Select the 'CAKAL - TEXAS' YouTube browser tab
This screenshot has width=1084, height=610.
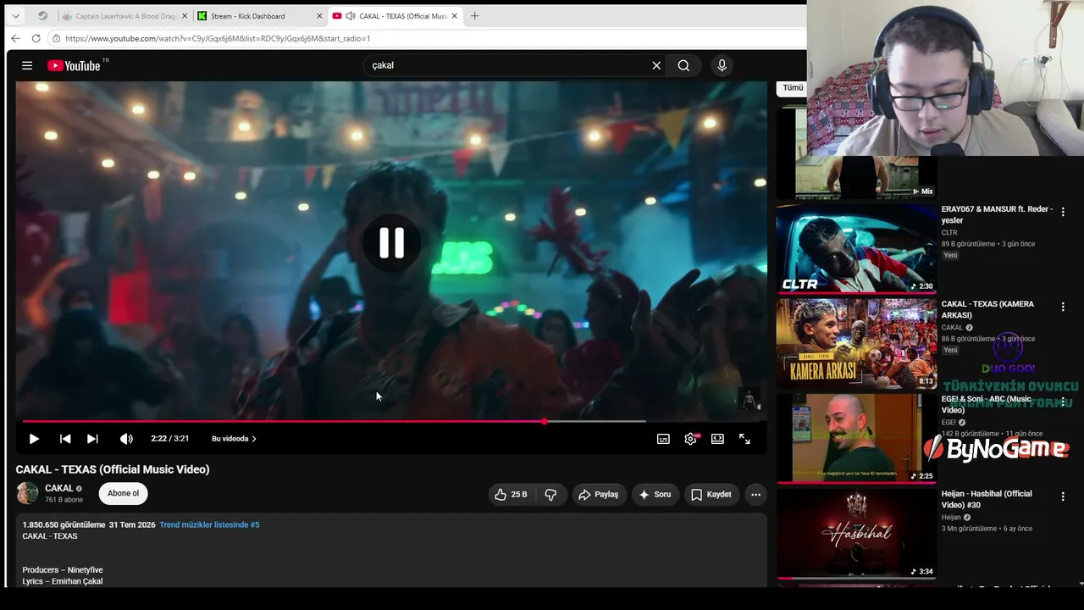(395, 16)
